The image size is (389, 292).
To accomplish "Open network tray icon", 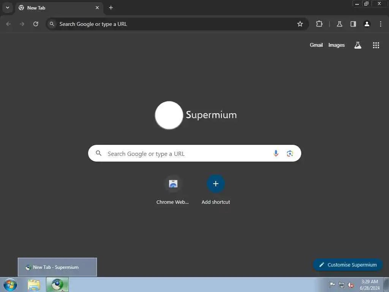I will coord(342,285).
